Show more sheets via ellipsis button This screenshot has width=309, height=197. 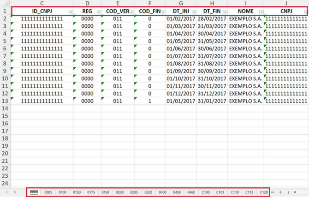273,191
